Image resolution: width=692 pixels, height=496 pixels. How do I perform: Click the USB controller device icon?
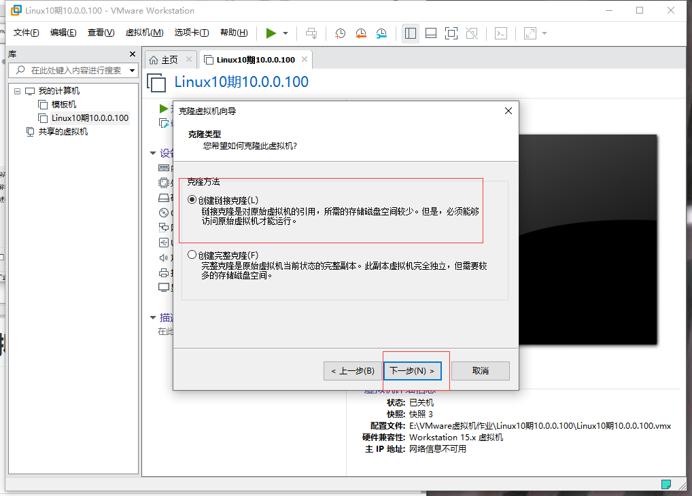(x=164, y=243)
